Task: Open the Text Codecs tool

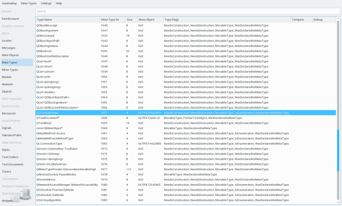Action: (x=17, y=157)
